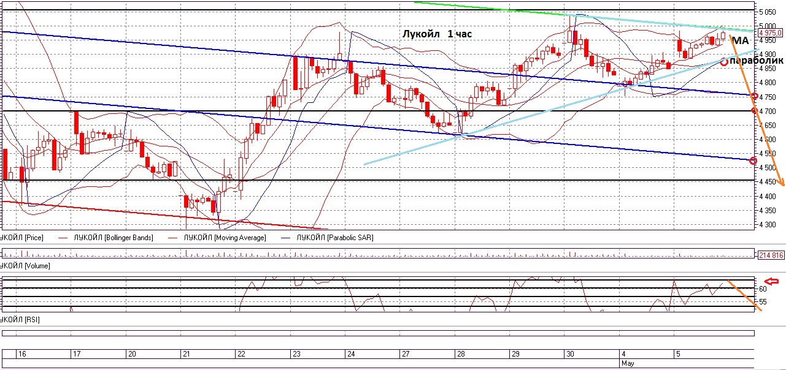Click the current price tag 4 975,0

click(x=771, y=32)
